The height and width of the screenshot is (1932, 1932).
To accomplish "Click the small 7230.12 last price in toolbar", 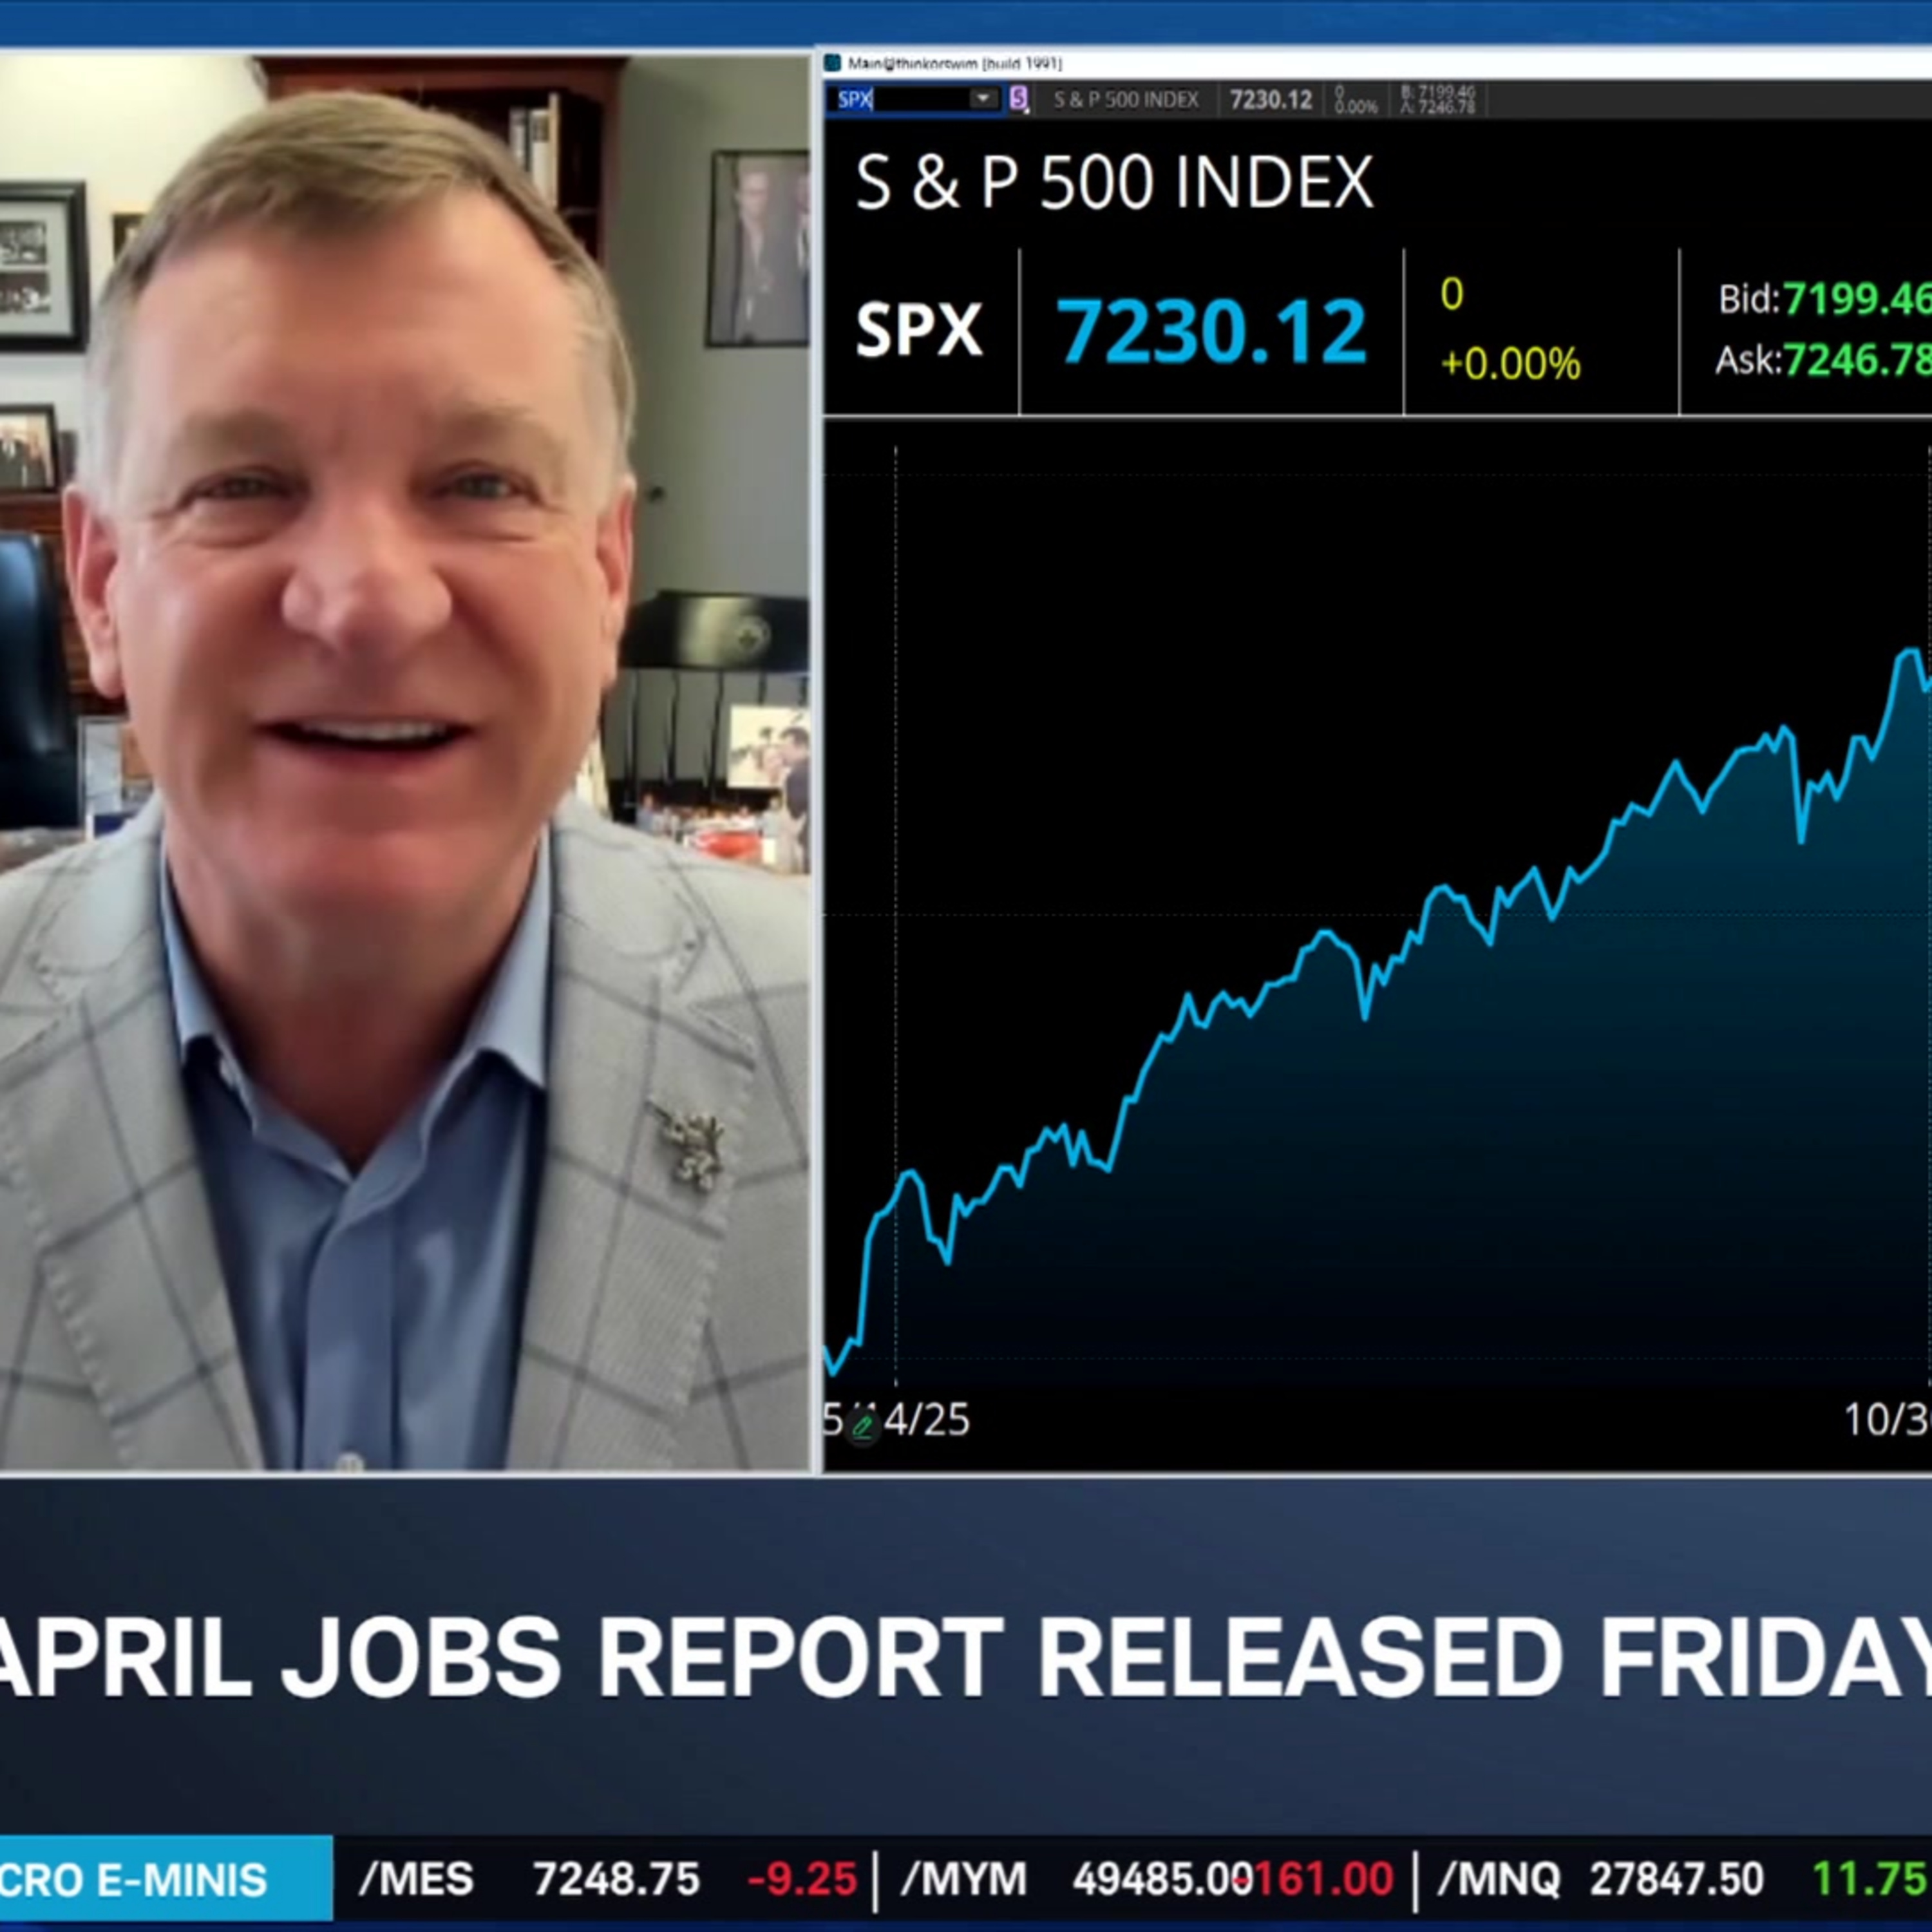I will 1270,100.
